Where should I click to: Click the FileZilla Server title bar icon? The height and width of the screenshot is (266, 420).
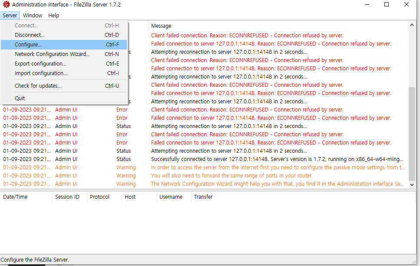[x=7, y=4]
